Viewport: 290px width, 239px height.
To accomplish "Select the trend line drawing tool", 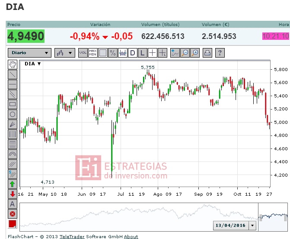I will coord(13,74).
